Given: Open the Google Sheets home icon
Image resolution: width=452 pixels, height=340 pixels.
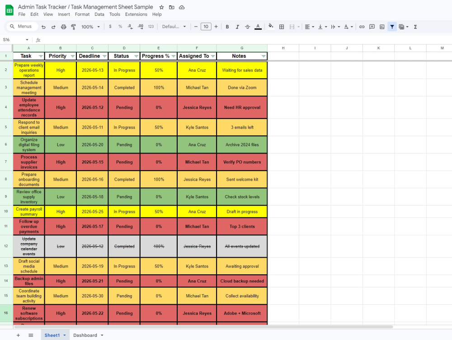Looking at the screenshot, I should click(9, 10).
